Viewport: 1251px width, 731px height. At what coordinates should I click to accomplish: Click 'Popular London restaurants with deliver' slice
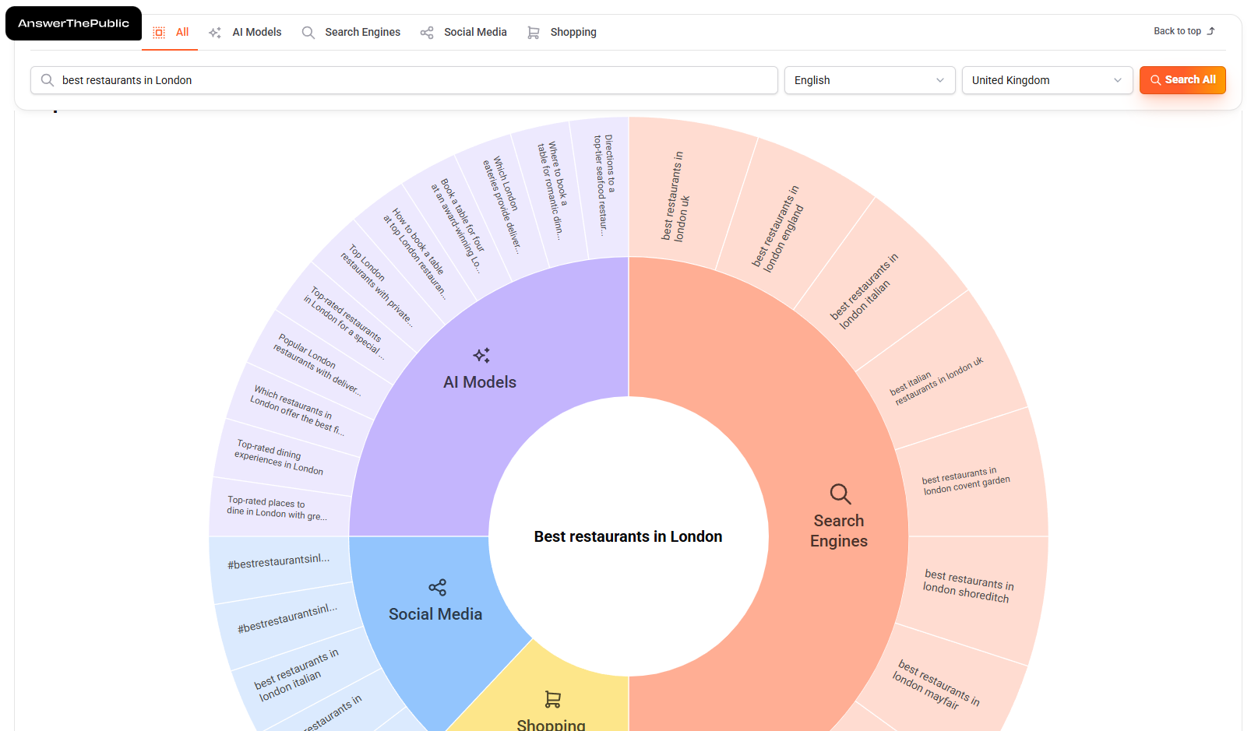316,364
